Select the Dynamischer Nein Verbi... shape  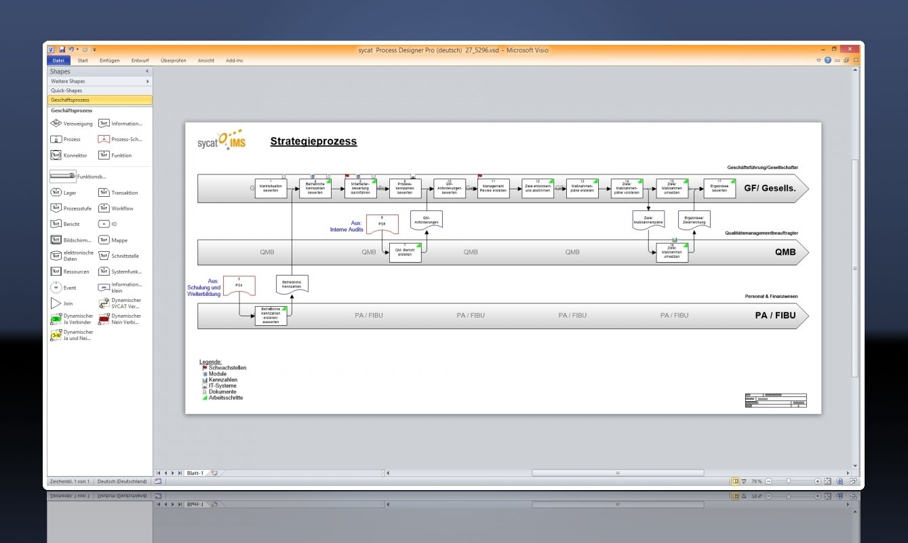[121, 319]
